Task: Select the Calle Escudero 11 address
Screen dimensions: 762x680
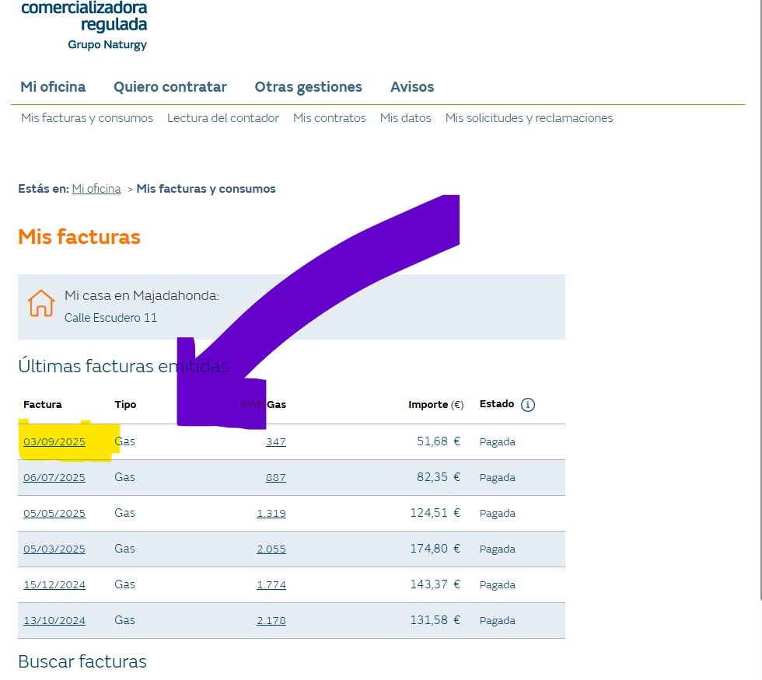Action: click(x=110, y=318)
